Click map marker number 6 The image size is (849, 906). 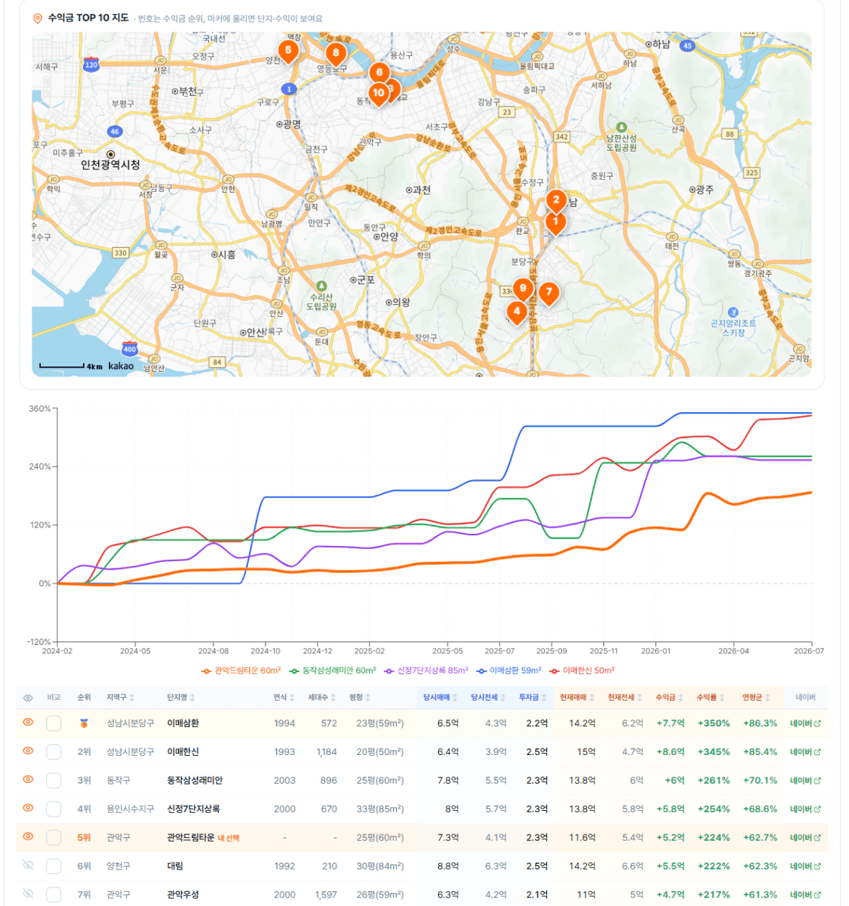click(379, 74)
